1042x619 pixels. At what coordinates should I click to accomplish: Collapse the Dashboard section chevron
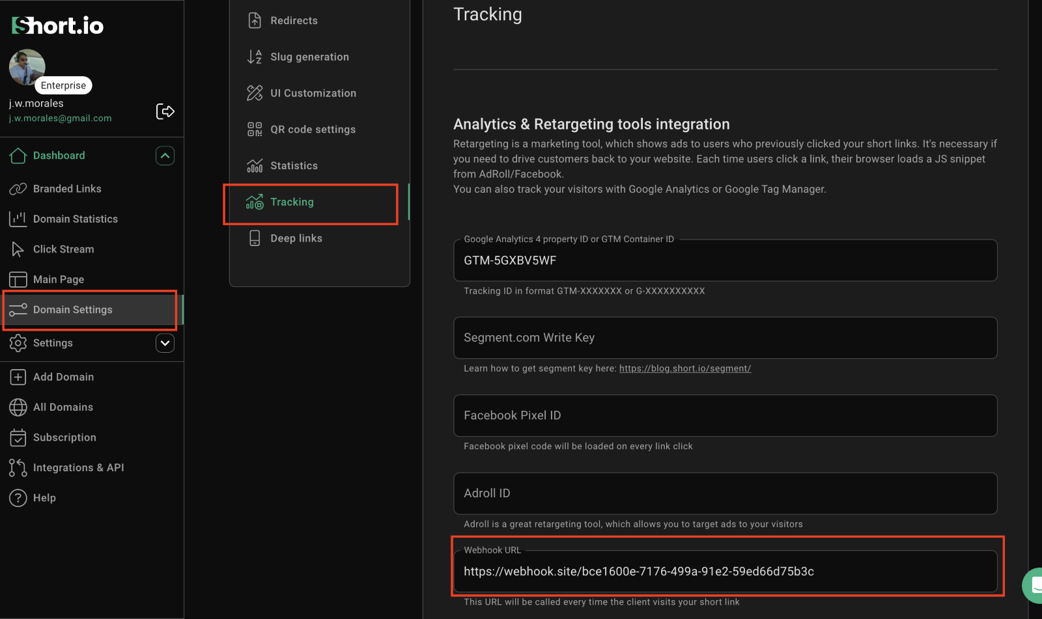pyautogui.click(x=165, y=156)
